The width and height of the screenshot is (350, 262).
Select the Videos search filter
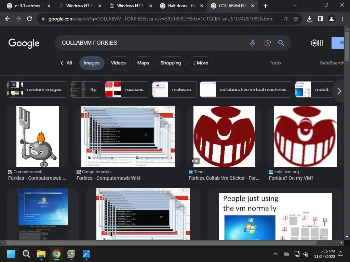(118, 63)
